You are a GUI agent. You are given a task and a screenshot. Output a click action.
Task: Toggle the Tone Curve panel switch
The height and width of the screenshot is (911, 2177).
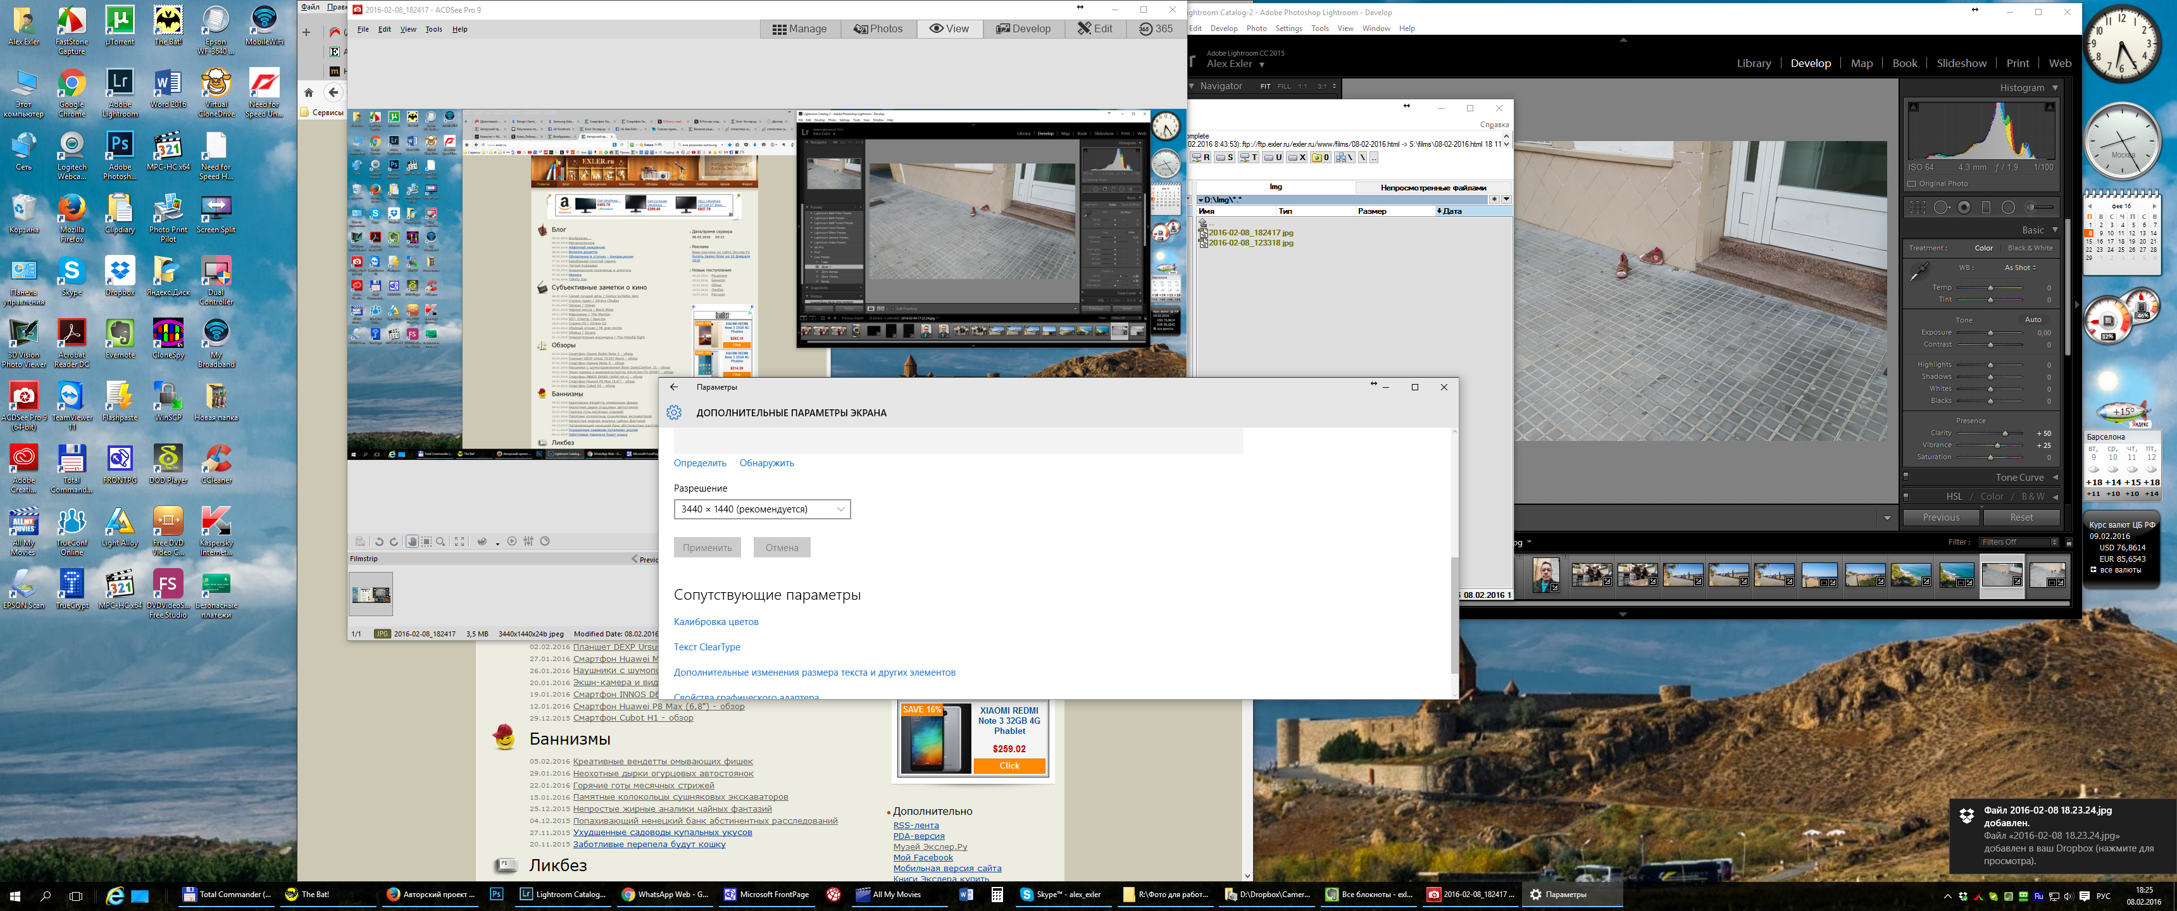point(1906,478)
